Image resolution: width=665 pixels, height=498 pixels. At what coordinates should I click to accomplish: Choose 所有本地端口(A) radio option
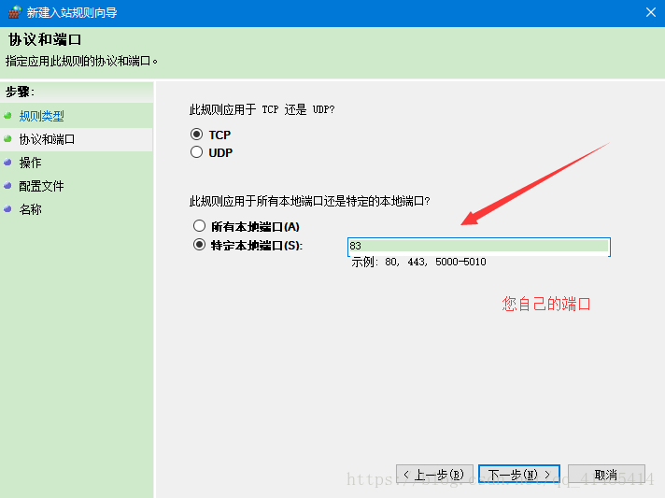click(x=199, y=226)
